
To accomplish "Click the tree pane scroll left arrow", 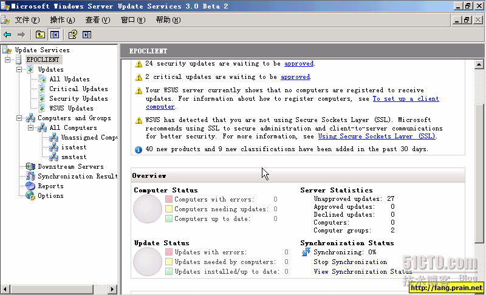I will click(x=5, y=290).
